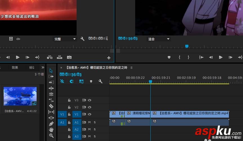
Task: Solo the A1 audio track
Action: tap(95, 122)
